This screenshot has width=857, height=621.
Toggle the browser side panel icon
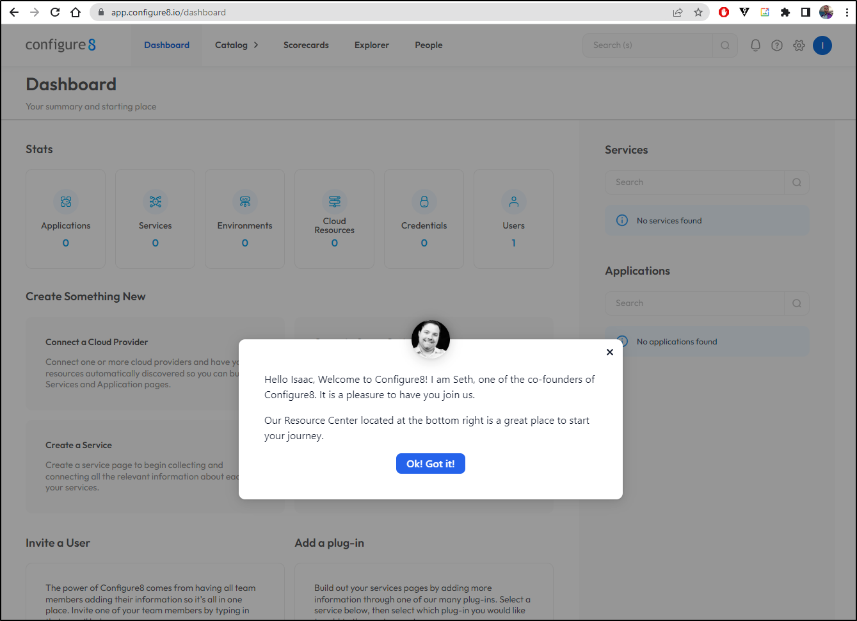pyautogui.click(x=806, y=12)
